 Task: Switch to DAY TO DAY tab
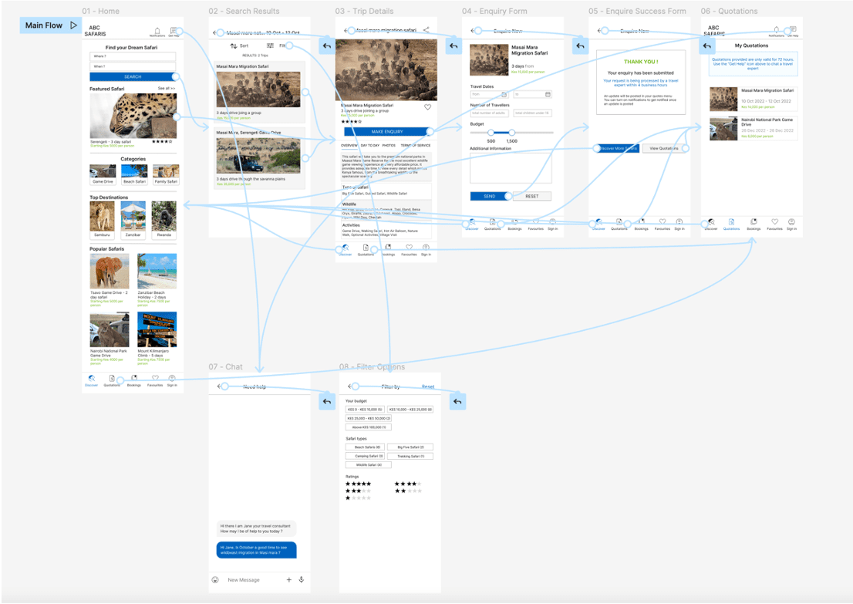(x=369, y=145)
